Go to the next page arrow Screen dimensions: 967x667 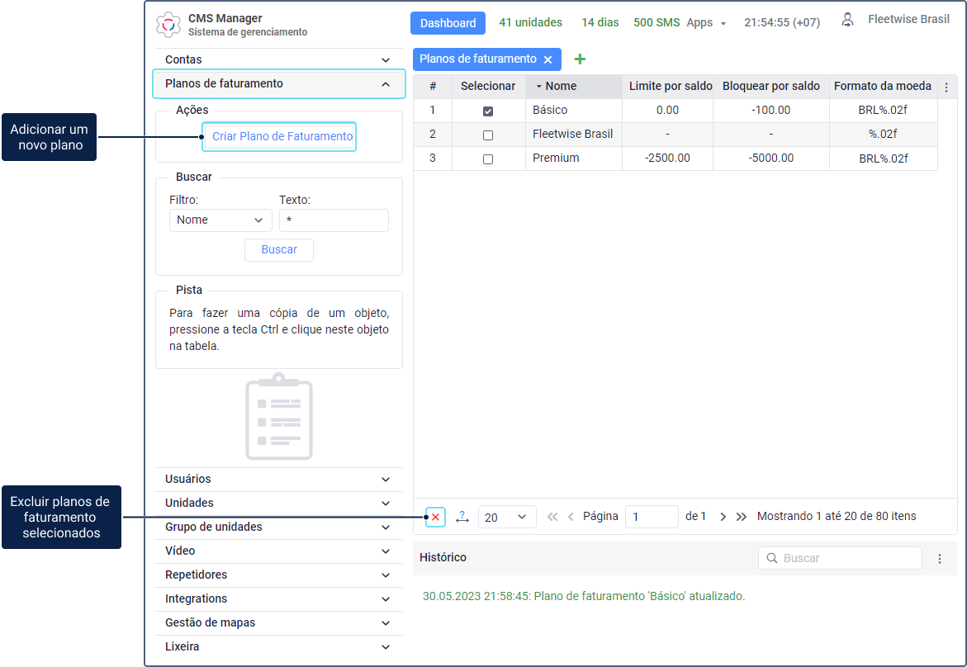pyautogui.click(x=723, y=517)
